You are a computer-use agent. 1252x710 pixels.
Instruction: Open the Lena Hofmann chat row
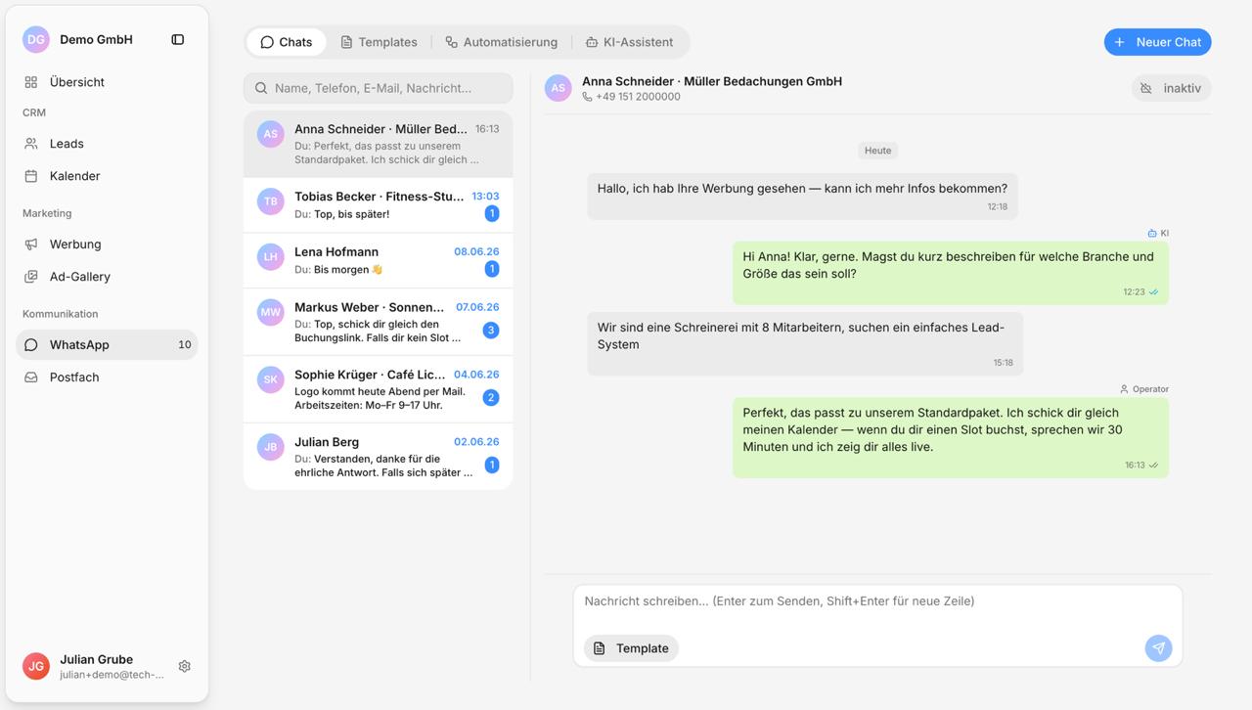click(x=378, y=261)
